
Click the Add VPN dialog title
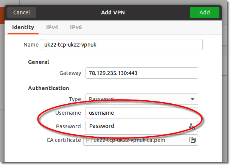pos(113,12)
